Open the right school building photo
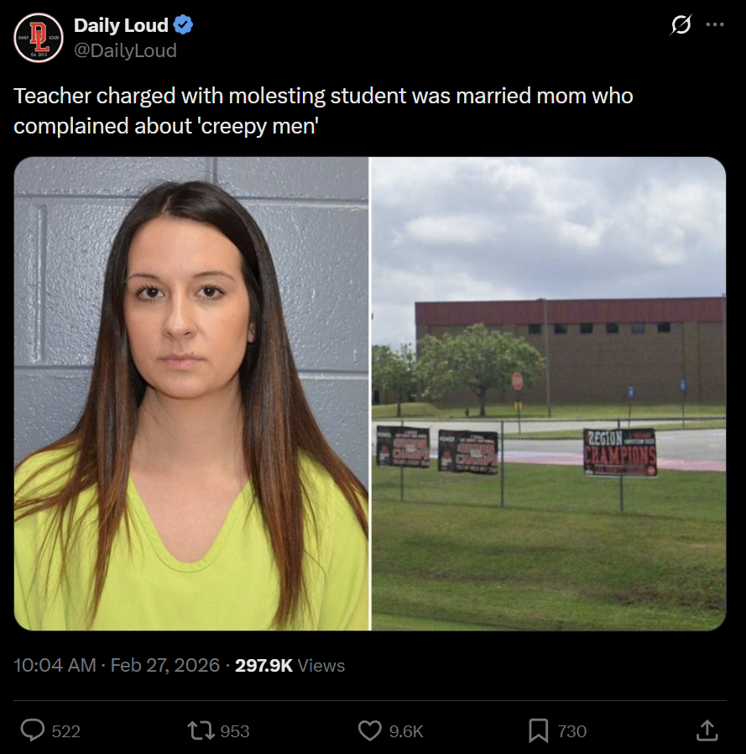The height and width of the screenshot is (754, 746). [x=549, y=393]
